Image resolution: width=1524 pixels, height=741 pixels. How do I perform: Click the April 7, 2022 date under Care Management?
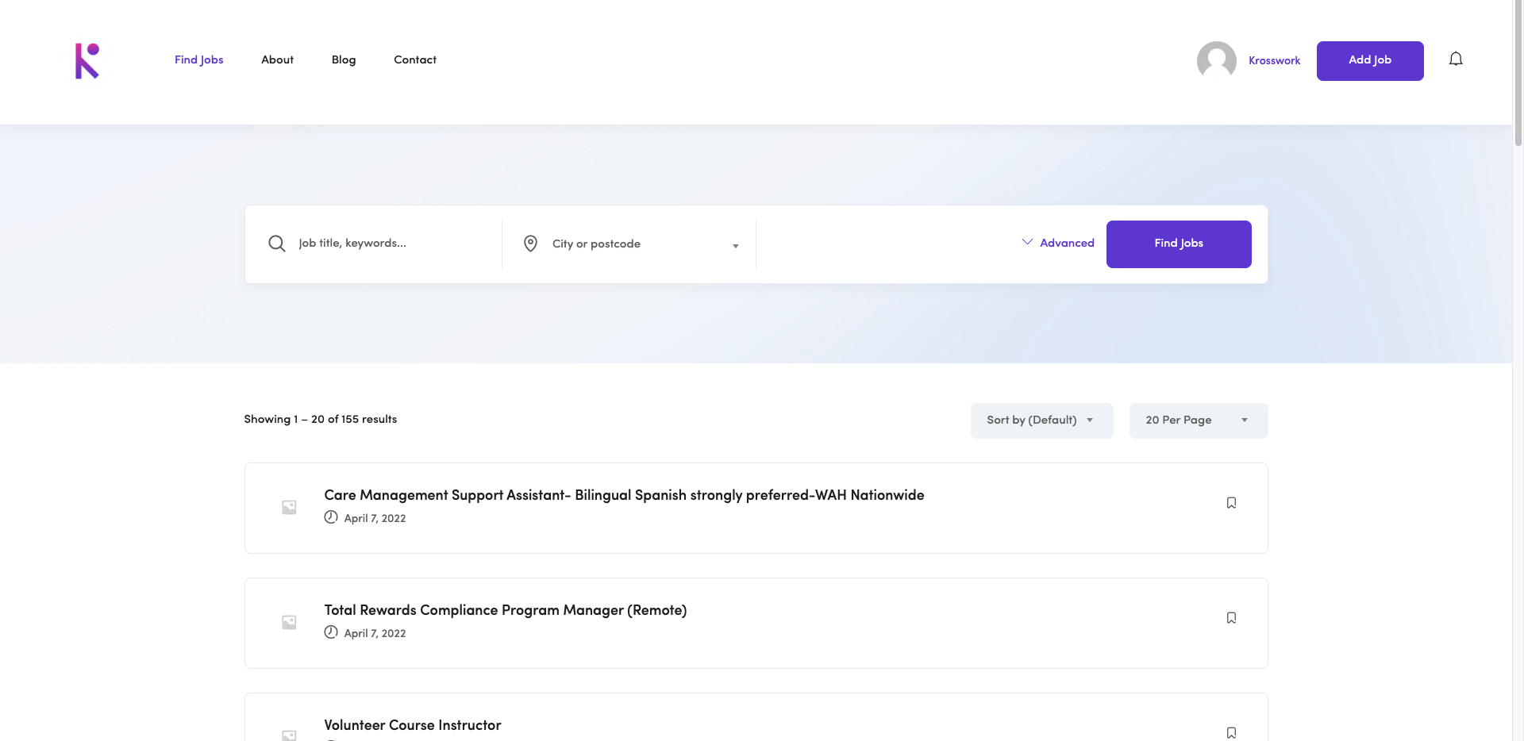[x=375, y=519]
